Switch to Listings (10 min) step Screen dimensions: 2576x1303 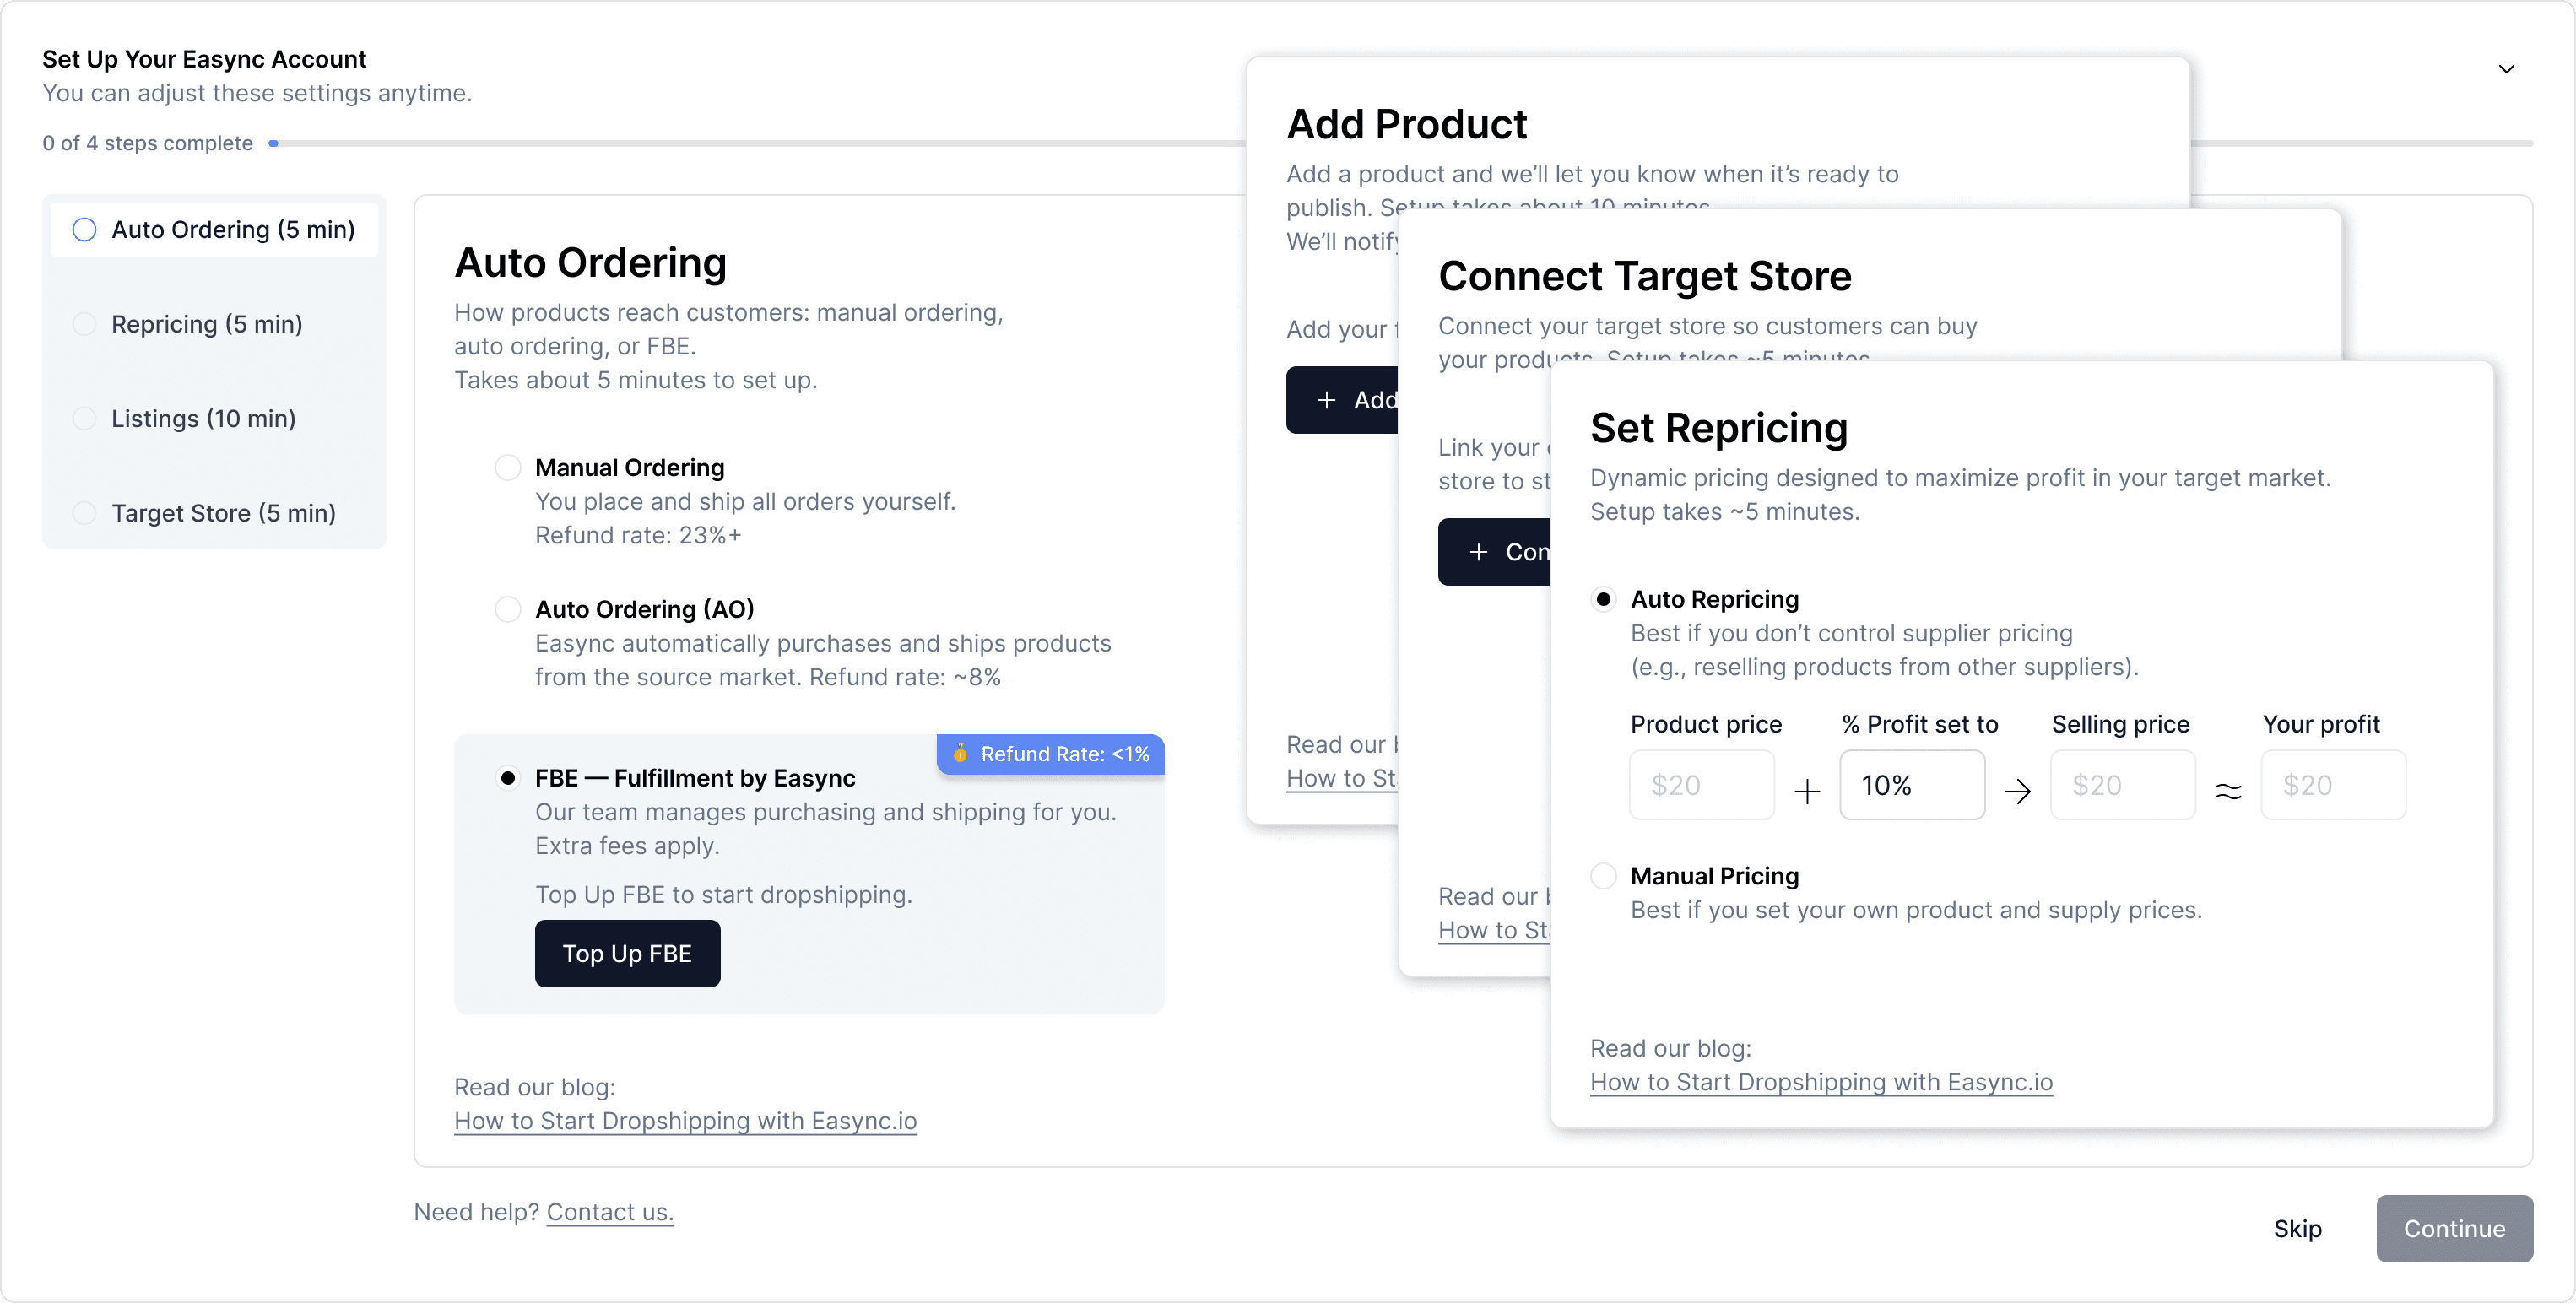[x=203, y=419]
